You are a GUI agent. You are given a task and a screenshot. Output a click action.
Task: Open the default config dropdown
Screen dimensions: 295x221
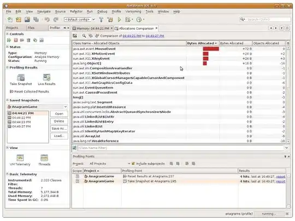[x=93, y=19]
